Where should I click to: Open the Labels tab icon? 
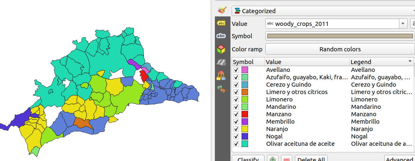point(221,23)
